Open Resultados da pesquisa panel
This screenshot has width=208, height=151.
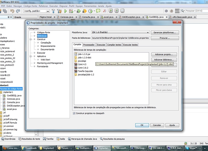(x=112, y=139)
